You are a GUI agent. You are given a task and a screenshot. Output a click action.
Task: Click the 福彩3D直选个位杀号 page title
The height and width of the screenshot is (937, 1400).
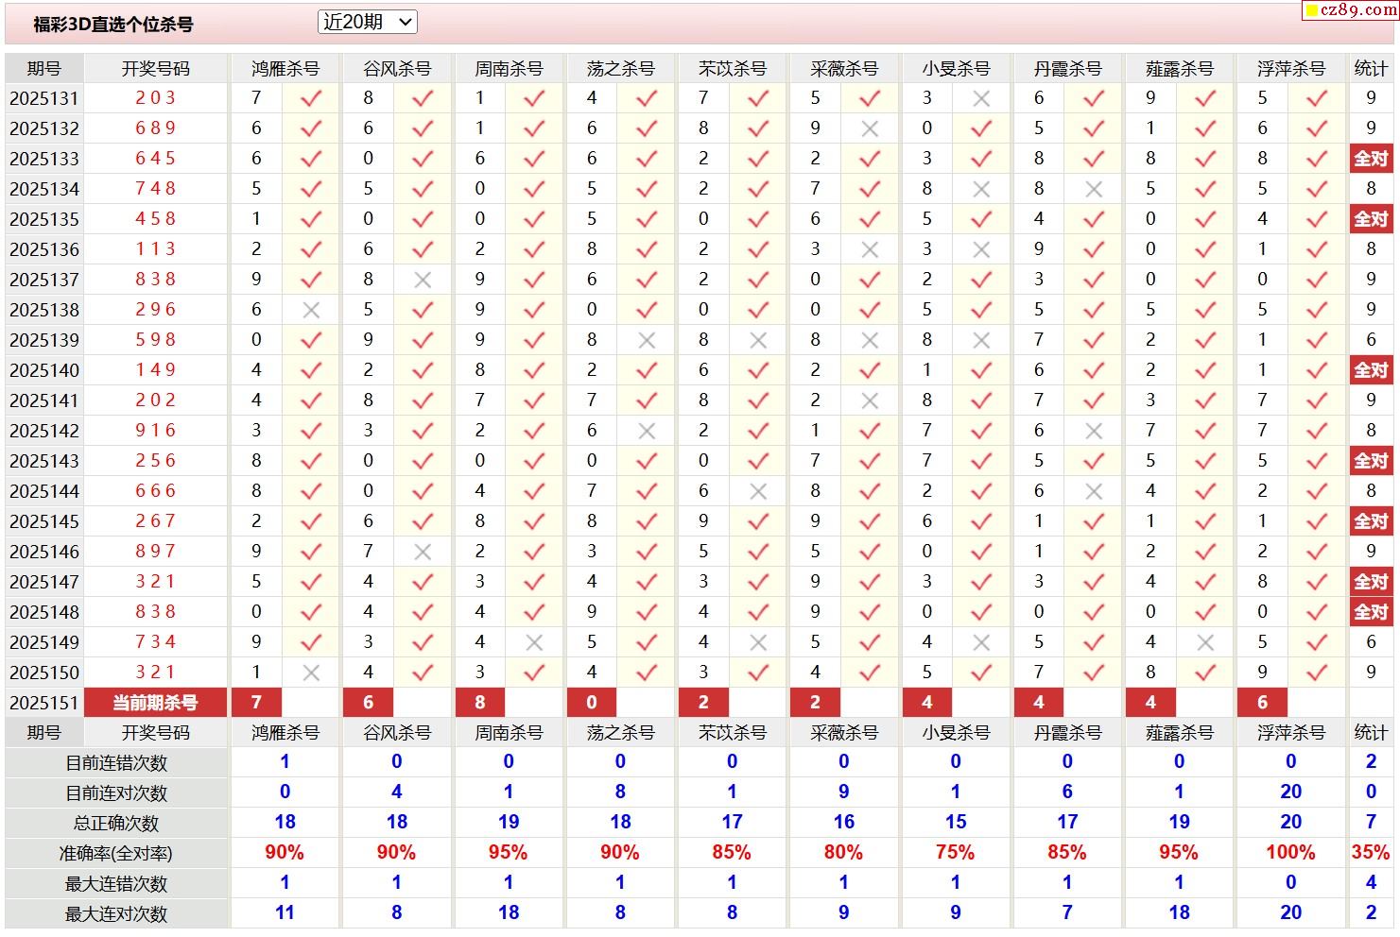113,25
